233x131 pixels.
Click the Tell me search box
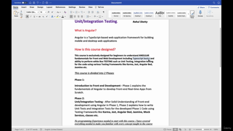(99, 7)
